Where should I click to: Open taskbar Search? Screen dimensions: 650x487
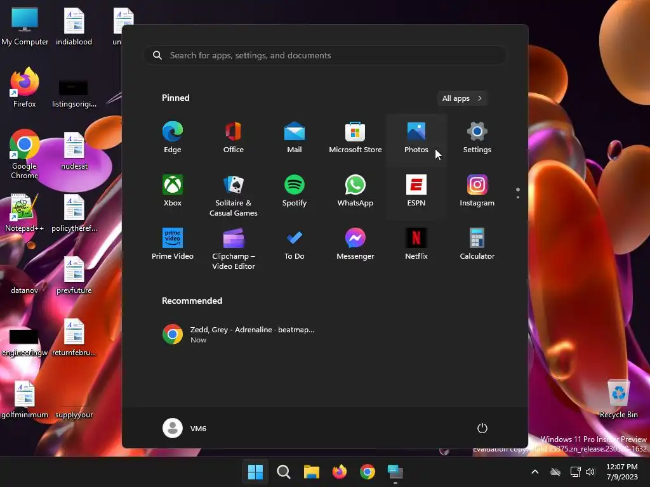[284, 472]
